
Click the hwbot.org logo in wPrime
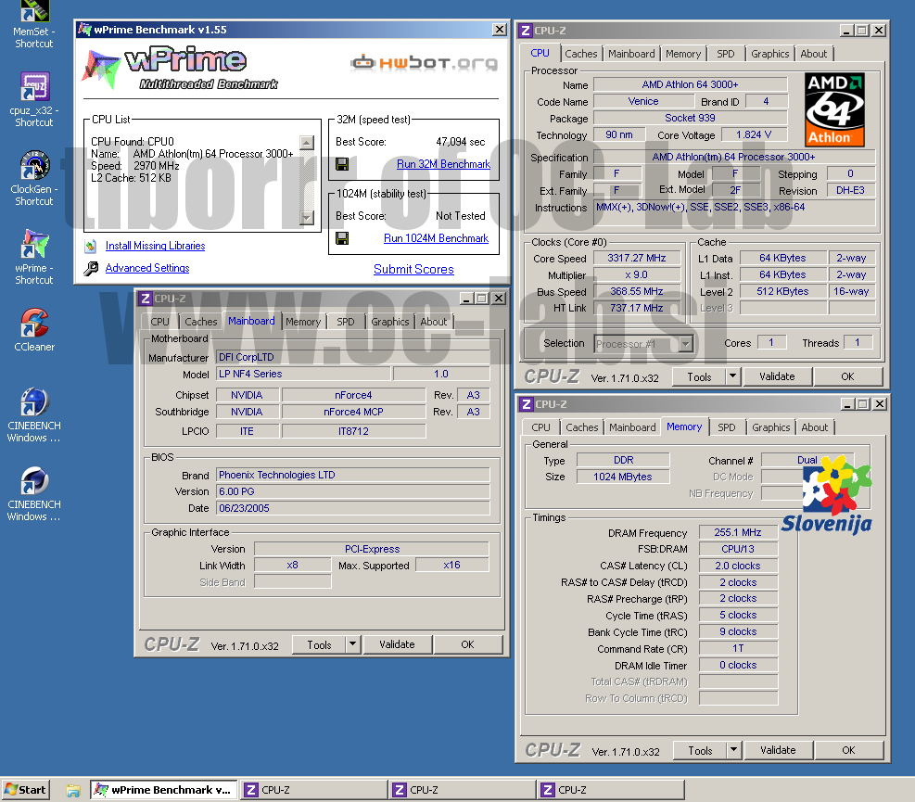[x=425, y=62]
